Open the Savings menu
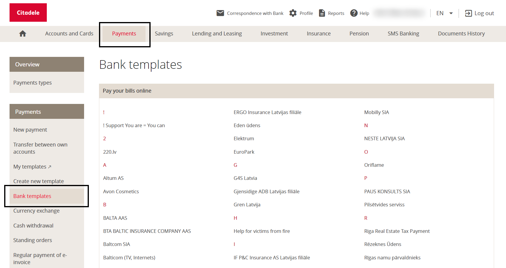Screen dimensions: 506x268 (164, 34)
